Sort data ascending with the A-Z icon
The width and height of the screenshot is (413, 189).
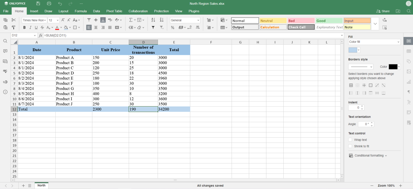[153, 20]
